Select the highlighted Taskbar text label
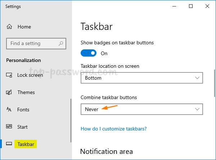Screen dimensions: 216x160 (x=26, y=144)
